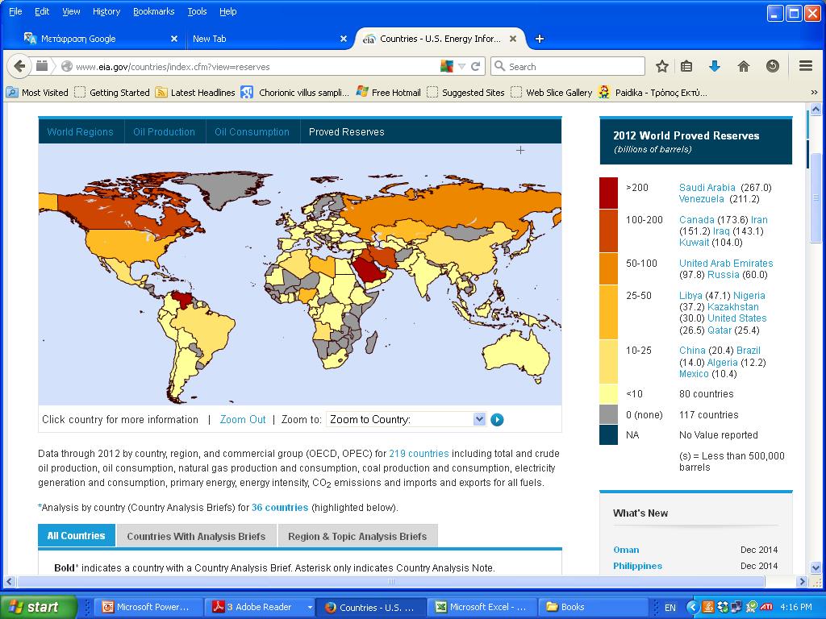Open the Latest Headlines bookmark feed

(x=195, y=93)
